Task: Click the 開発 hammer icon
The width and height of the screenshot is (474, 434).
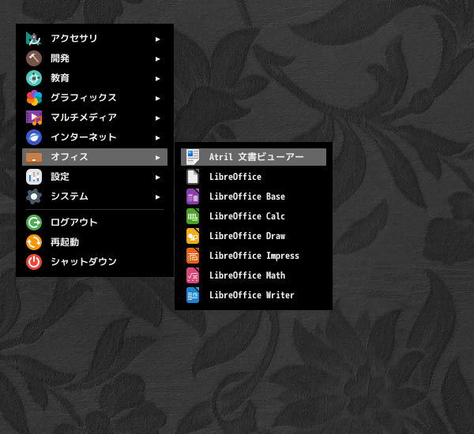Action: 34,58
